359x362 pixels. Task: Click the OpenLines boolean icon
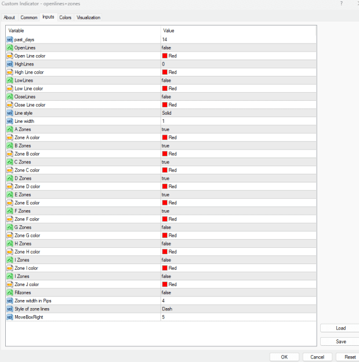click(10, 48)
